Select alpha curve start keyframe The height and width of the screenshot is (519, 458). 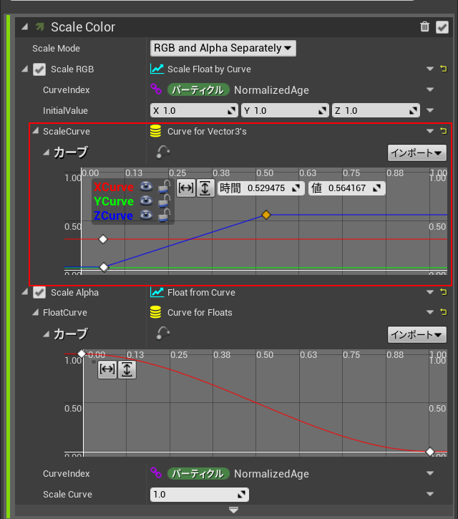(82, 354)
